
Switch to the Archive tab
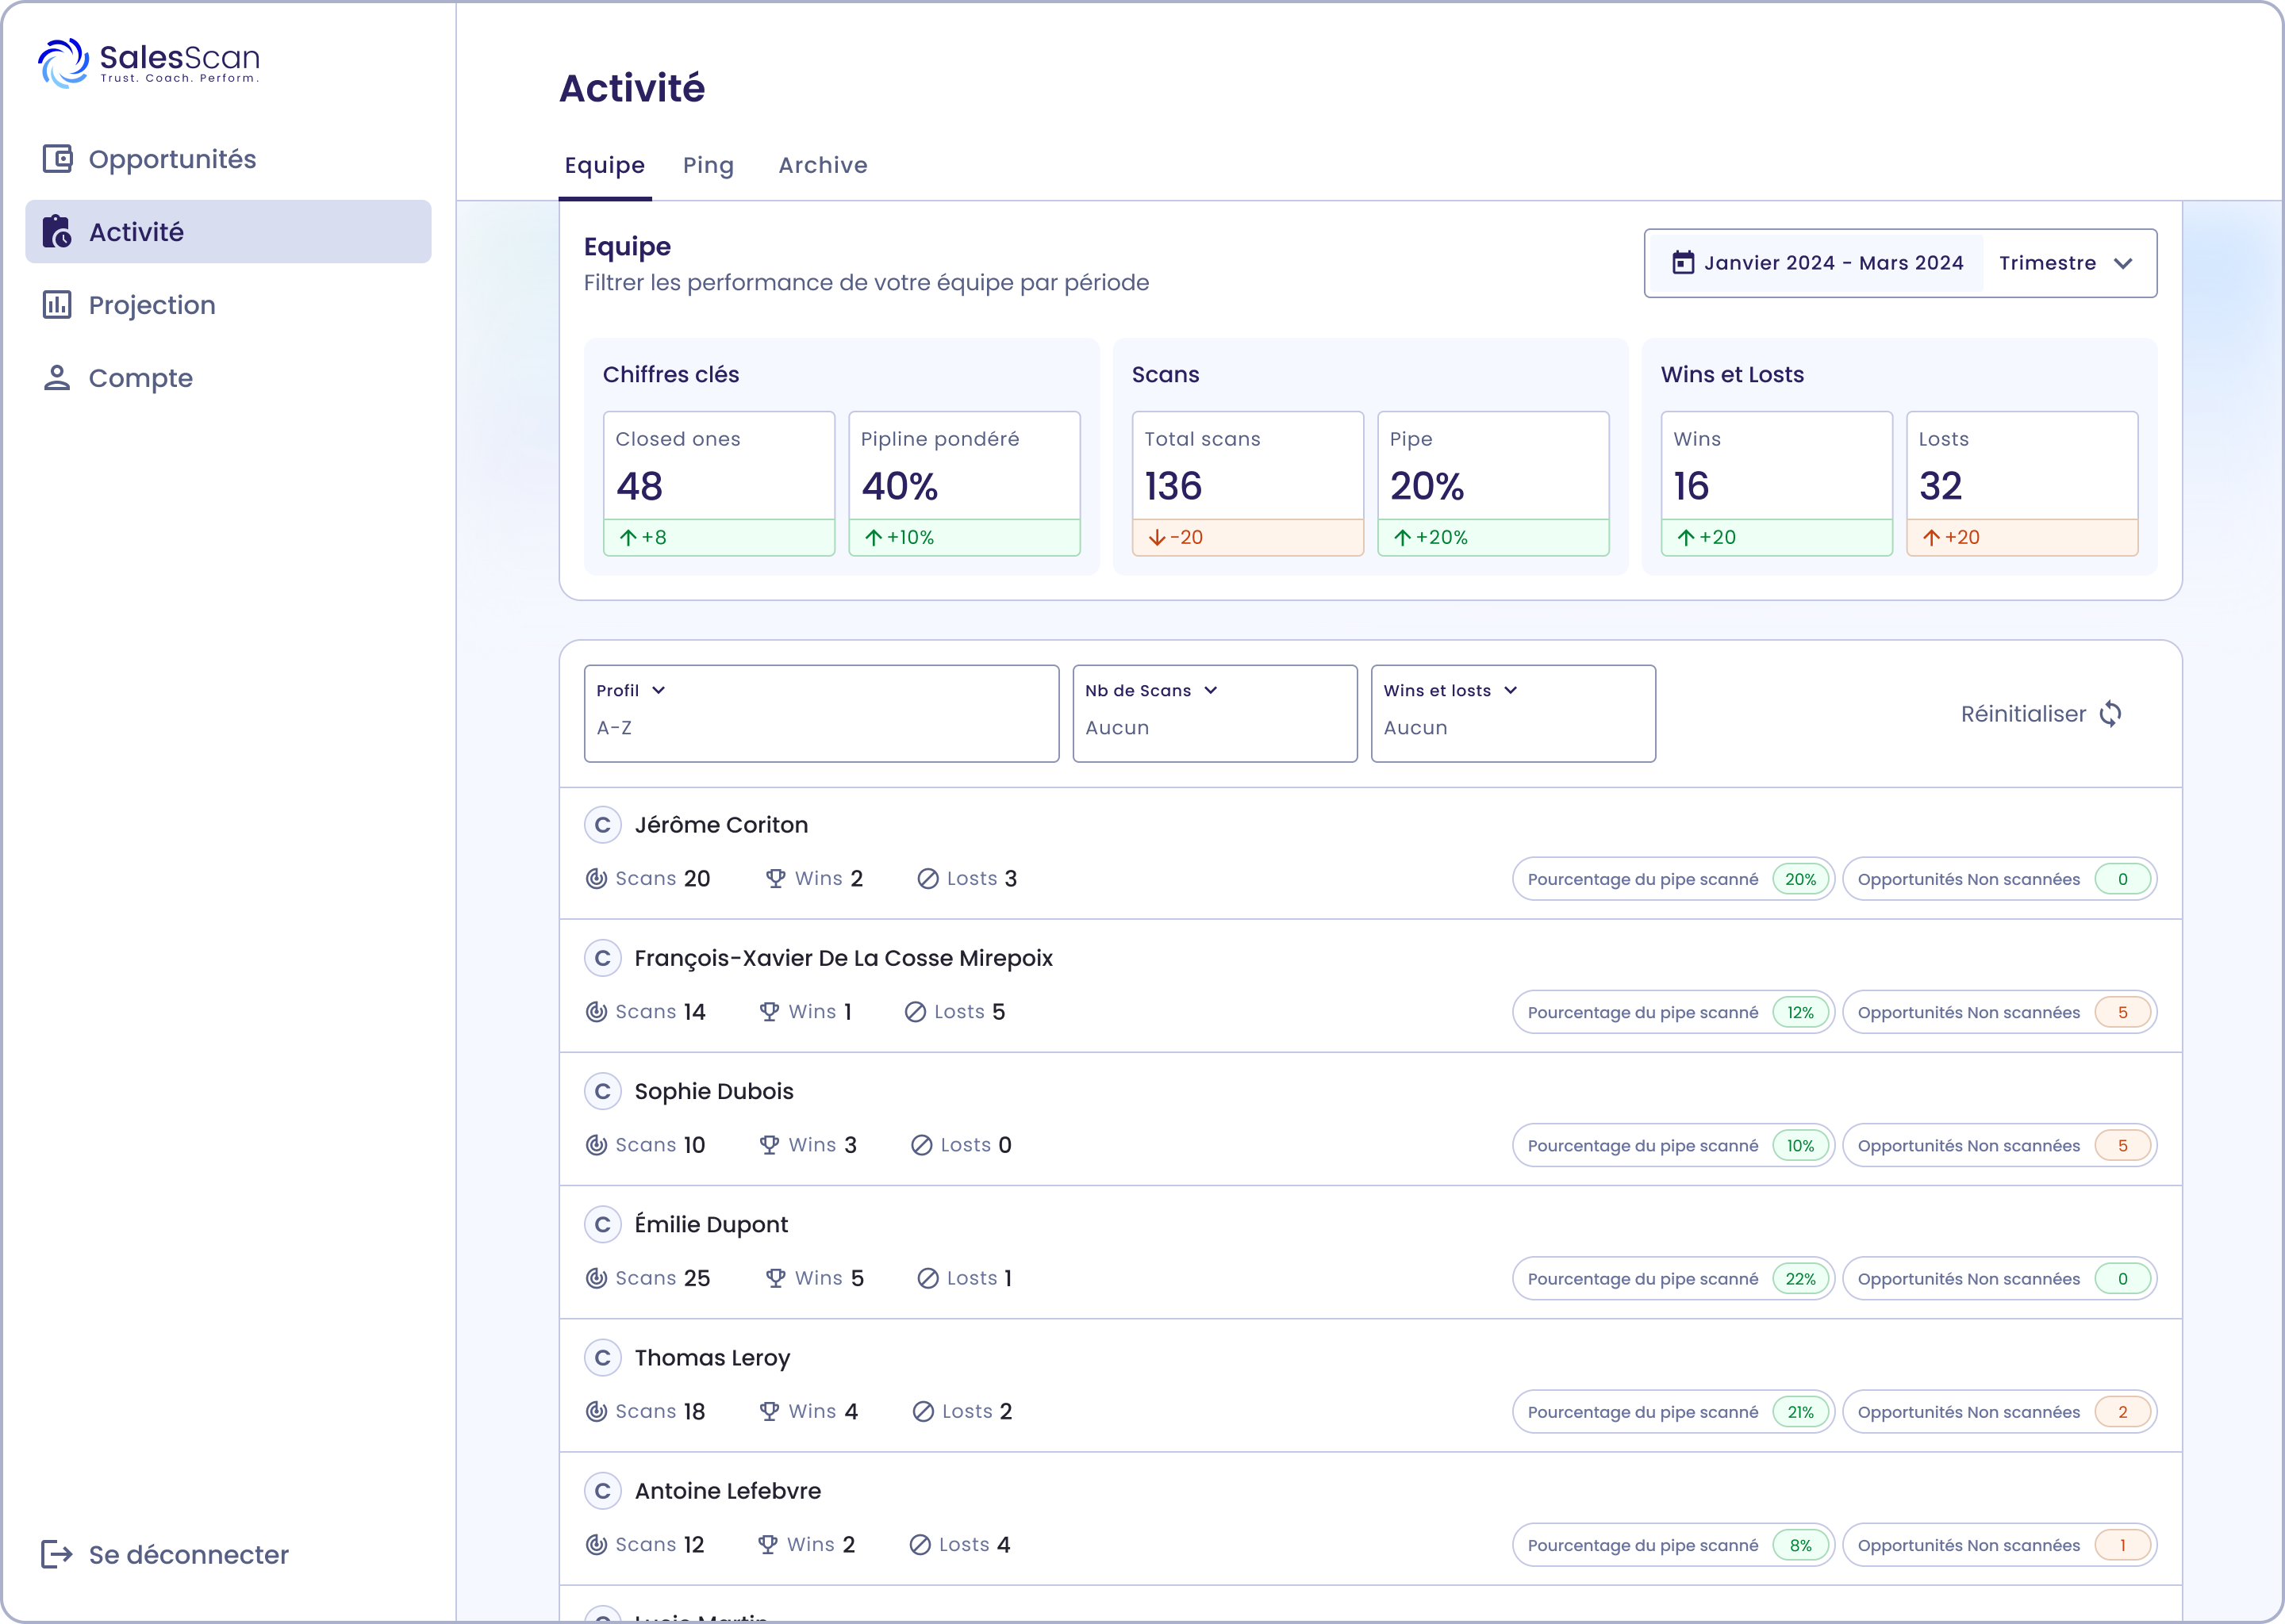pyautogui.click(x=822, y=165)
